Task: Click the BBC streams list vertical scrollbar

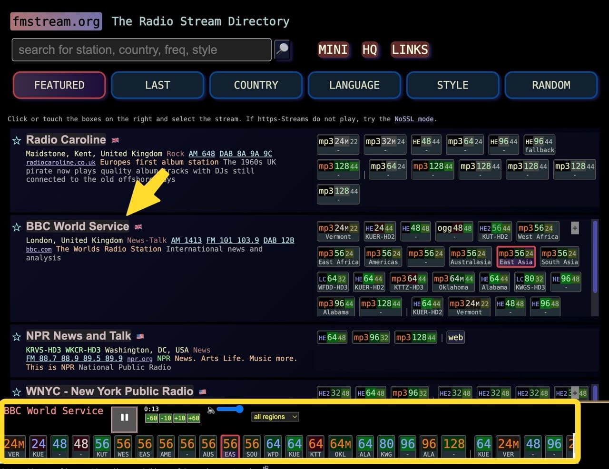Action: click(595, 257)
